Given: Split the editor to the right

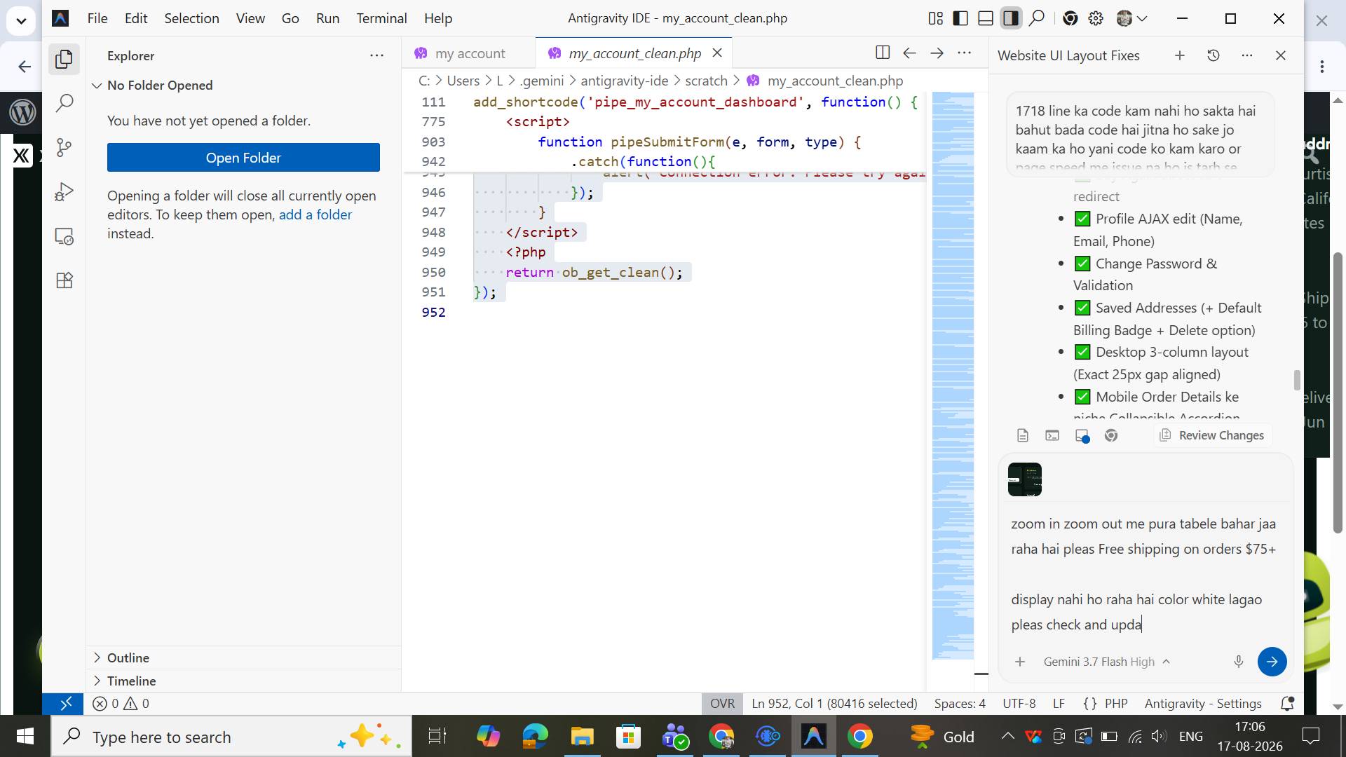Looking at the screenshot, I should point(883,53).
